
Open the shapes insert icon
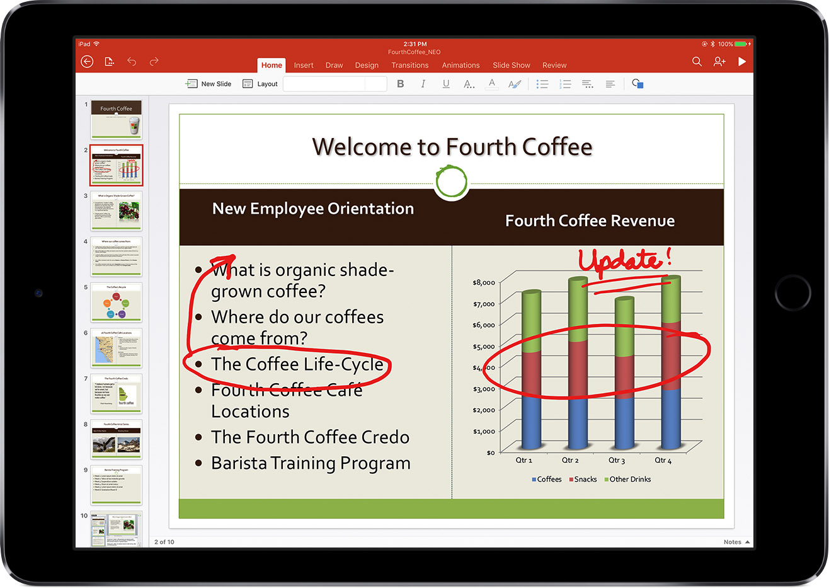pyautogui.click(x=637, y=84)
